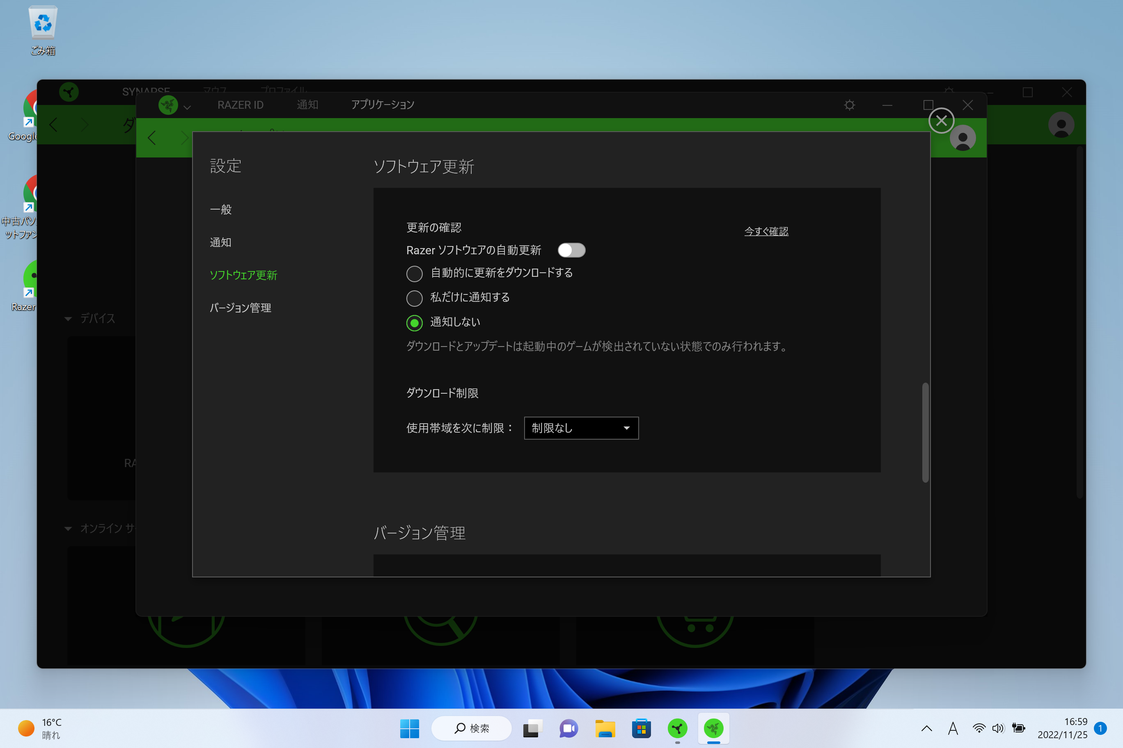Toggle Razer software auto-update switch
The height and width of the screenshot is (748, 1123).
[x=571, y=250]
